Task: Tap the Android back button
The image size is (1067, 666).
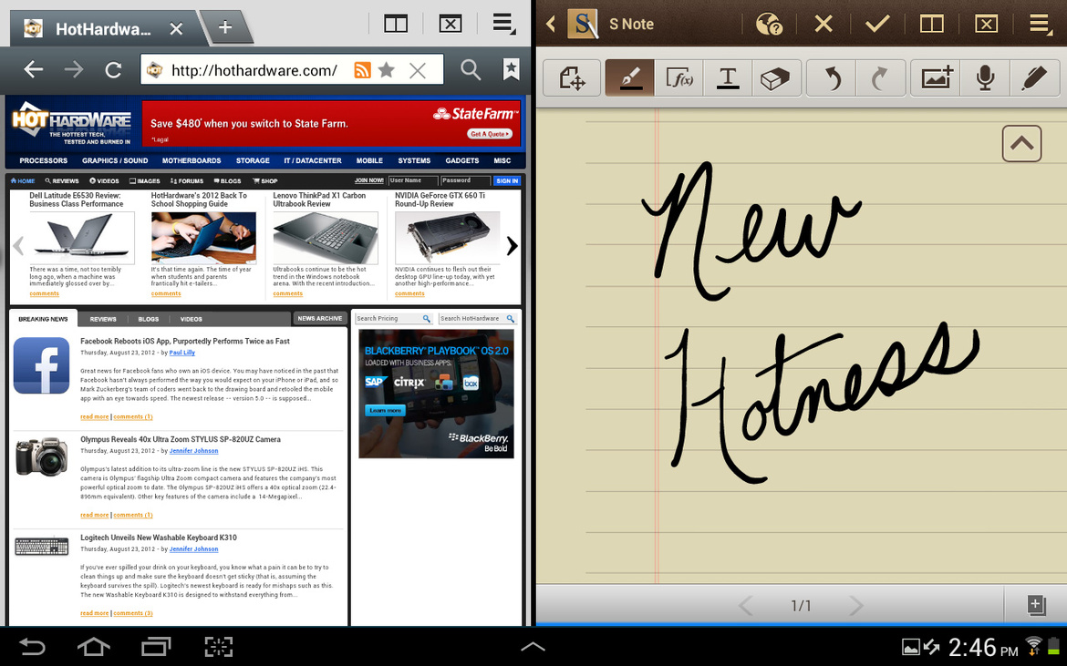Action: (31, 646)
